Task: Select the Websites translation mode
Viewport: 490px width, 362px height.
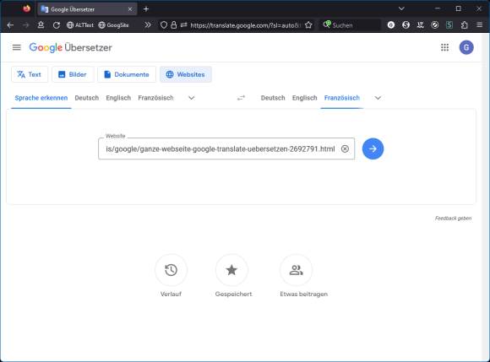Action: (x=186, y=74)
